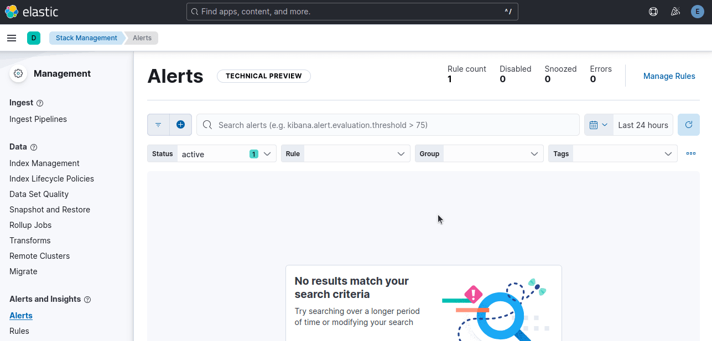
Task: Focus the global Find apps search field
Action: [352, 12]
